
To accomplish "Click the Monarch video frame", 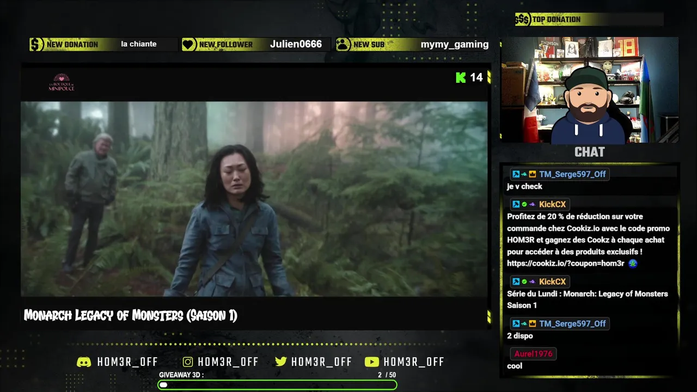I will 254,199.
